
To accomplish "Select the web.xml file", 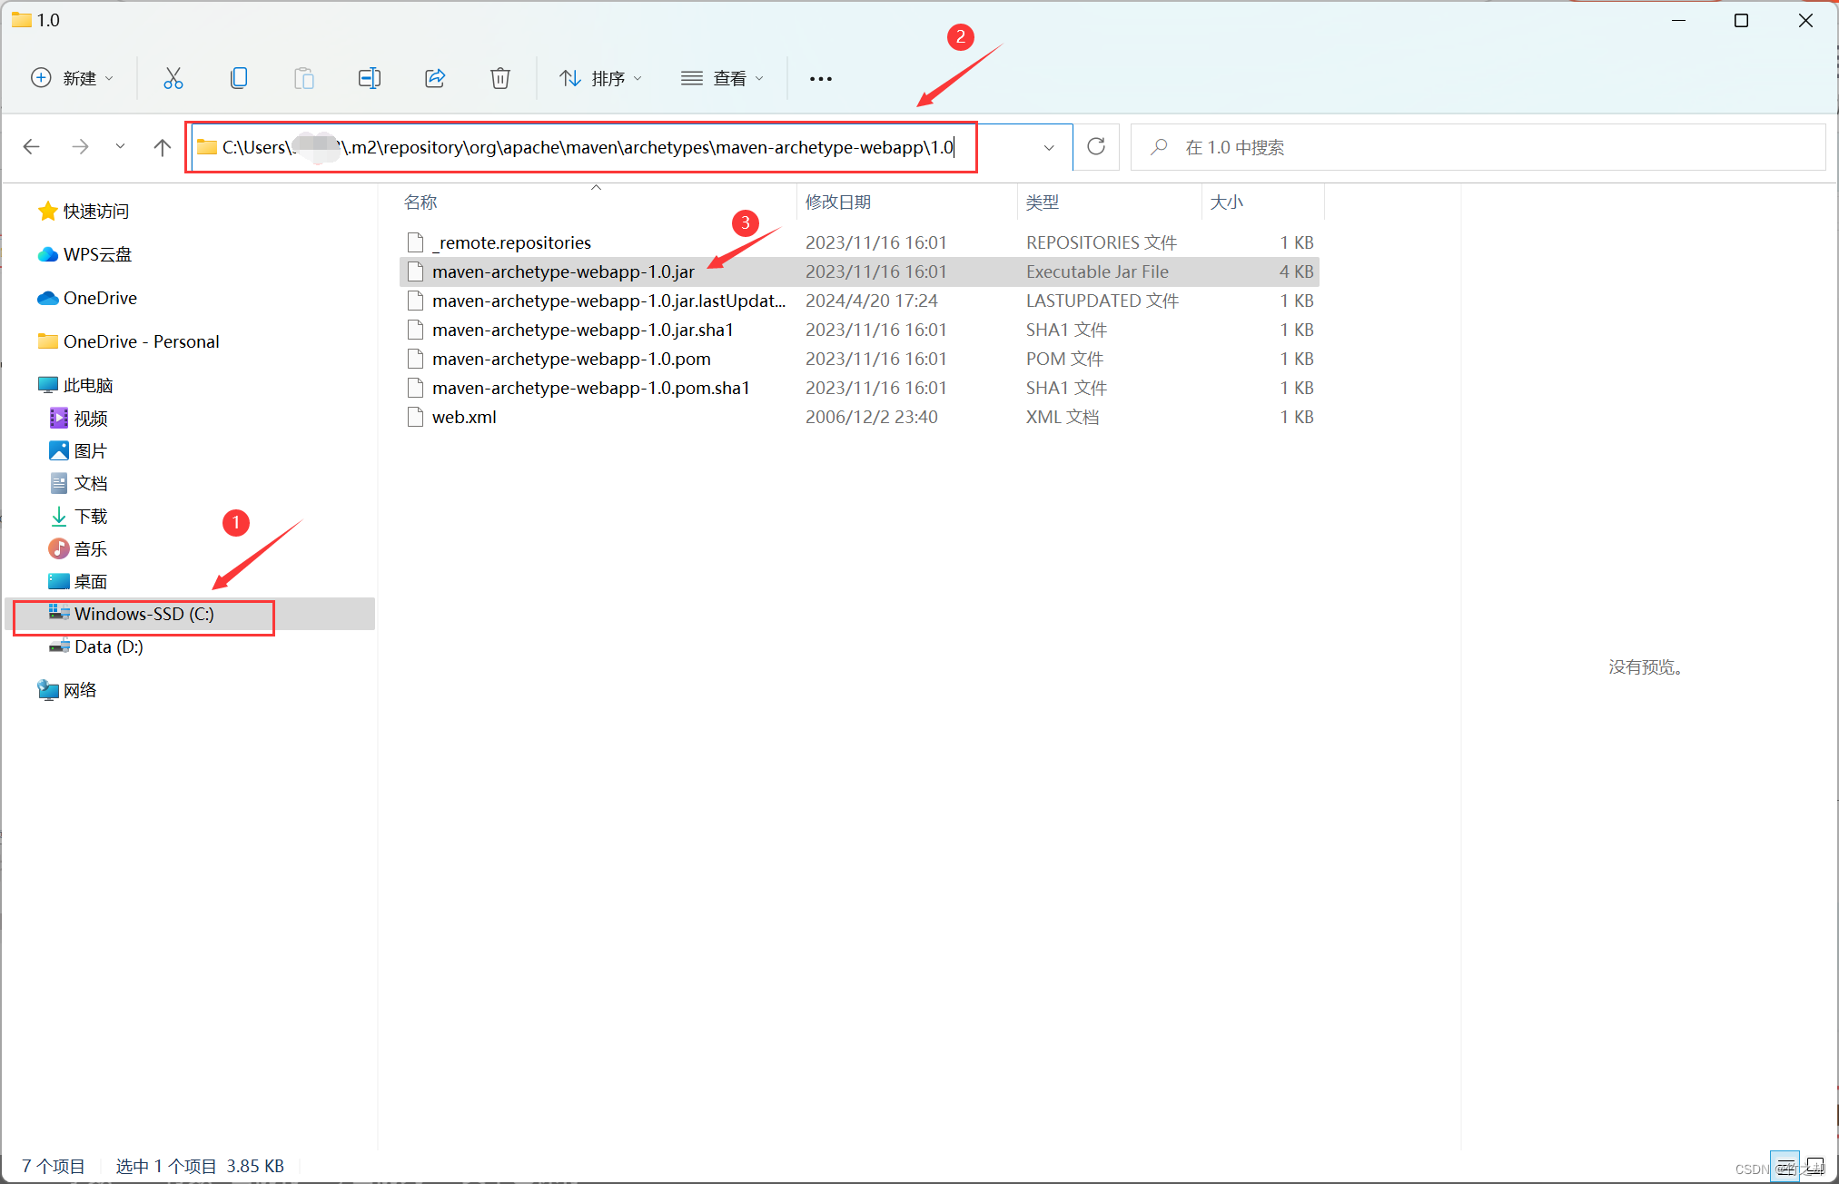I will click(859, 417).
